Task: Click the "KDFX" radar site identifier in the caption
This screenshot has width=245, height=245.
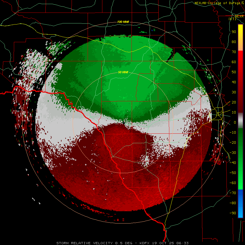Action: point(145,243)
